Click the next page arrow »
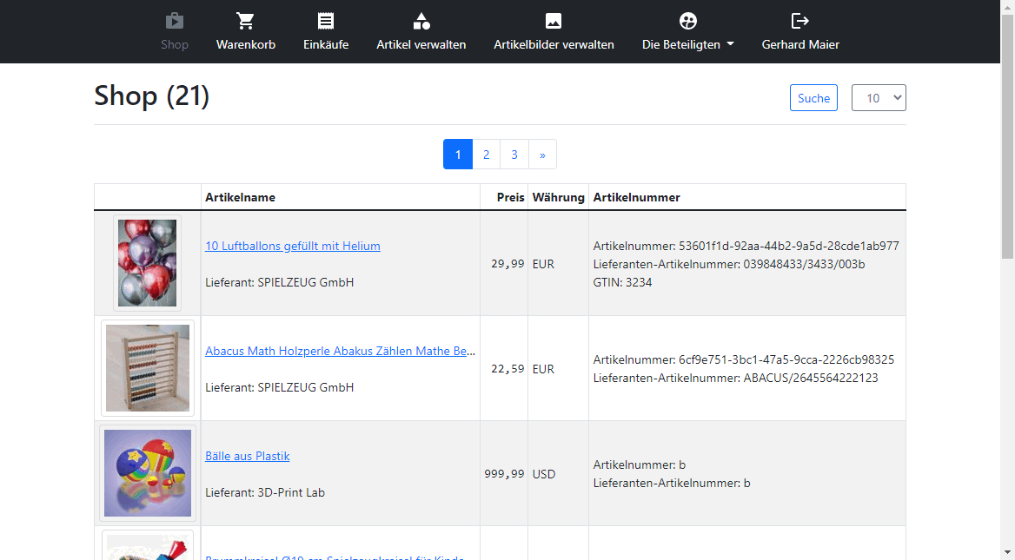 (x=542, y=155)
